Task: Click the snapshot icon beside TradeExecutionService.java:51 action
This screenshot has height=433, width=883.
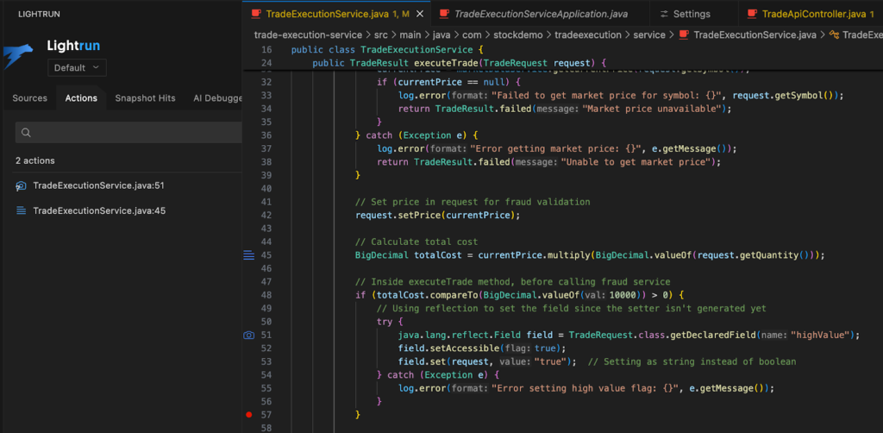Action: tap(21, 186)
